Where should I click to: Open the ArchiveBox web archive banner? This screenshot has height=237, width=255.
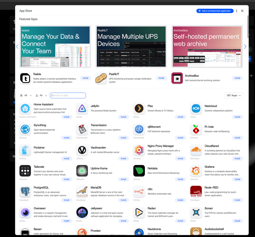tap(207, 47)
